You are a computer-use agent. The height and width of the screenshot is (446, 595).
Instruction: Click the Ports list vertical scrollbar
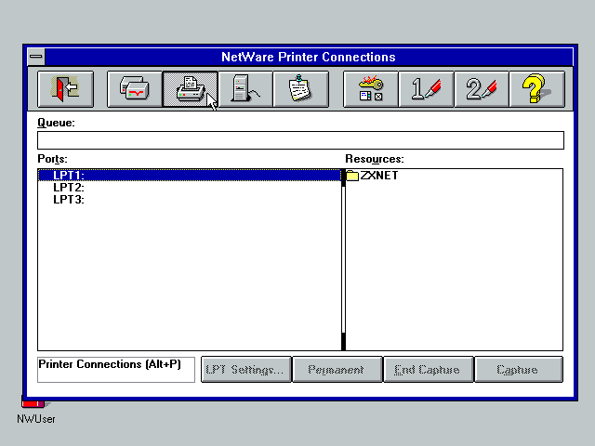[343, 260]
